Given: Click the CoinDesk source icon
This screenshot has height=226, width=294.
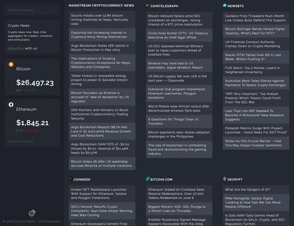Looking at the screenshot, I should pos(71,179).
